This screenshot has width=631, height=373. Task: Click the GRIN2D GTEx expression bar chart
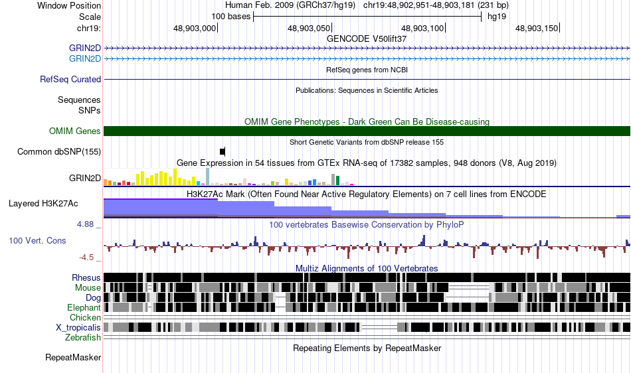click(228, 177)
